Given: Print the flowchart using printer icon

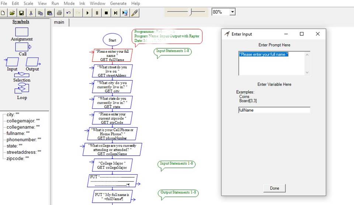Looking at the screenshot, I should tap(59, 13).
